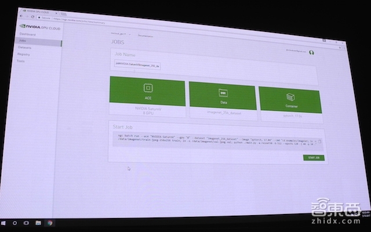Open Registry in the sidebar
The image size is (371, 232).
[24, 54]
